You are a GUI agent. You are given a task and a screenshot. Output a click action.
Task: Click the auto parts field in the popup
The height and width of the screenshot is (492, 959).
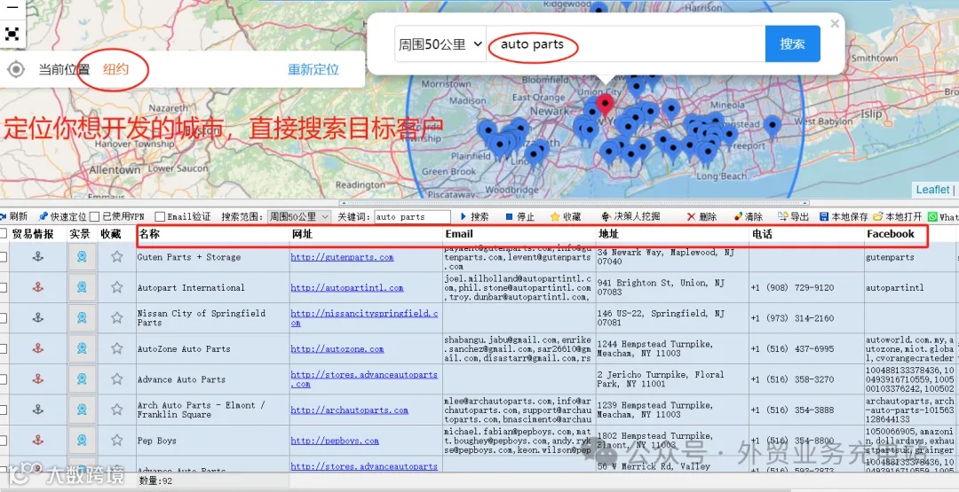tap(626, 44)
